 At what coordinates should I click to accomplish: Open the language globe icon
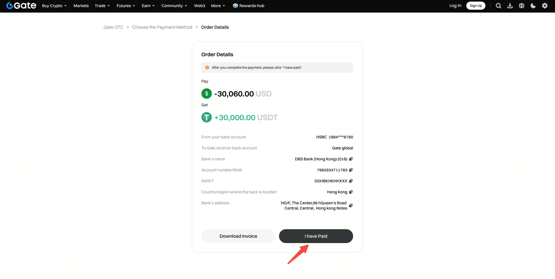coord(521,6)
